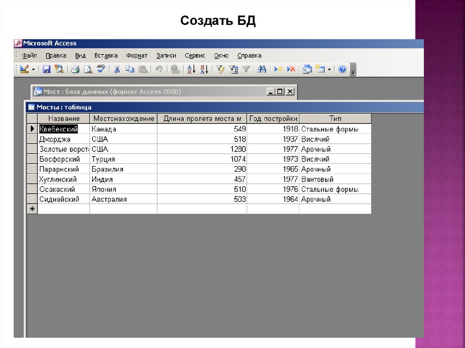Open the Формат menu
Image resolution: width=465 pixels, height=348 pixels.
[137, 55]
